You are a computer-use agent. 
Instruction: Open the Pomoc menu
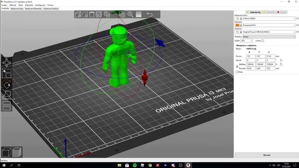tap(50, 5)
